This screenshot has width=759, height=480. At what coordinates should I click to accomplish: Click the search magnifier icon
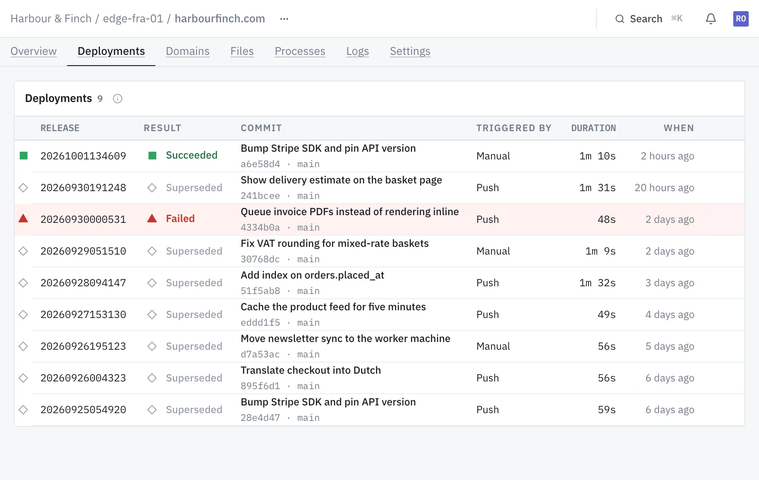click(619, 19)
